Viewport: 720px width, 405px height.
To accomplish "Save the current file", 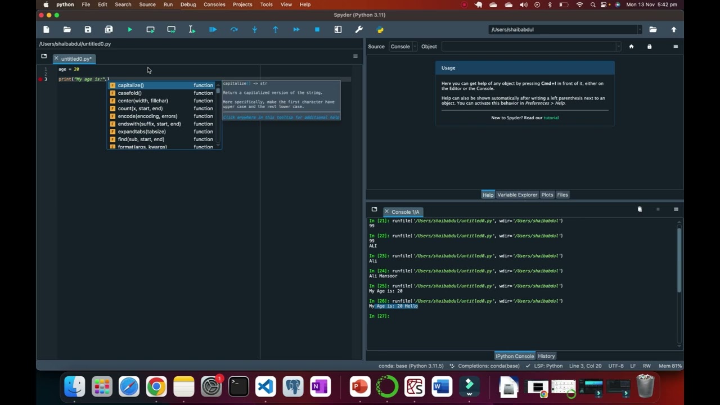I will [x=88, y=29].
